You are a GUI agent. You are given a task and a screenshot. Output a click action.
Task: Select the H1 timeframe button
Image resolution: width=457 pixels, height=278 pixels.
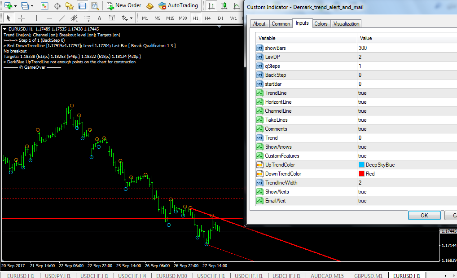195,18
